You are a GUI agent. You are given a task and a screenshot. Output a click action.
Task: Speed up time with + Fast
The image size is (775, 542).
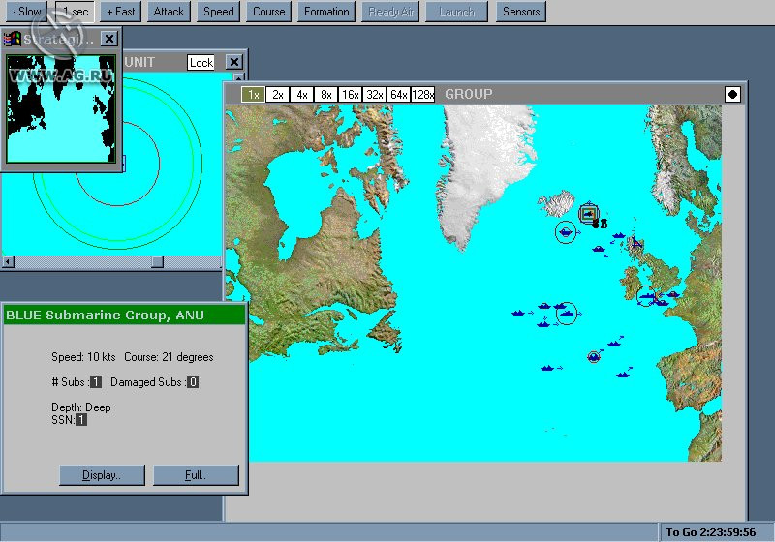[x=120, y=12]
